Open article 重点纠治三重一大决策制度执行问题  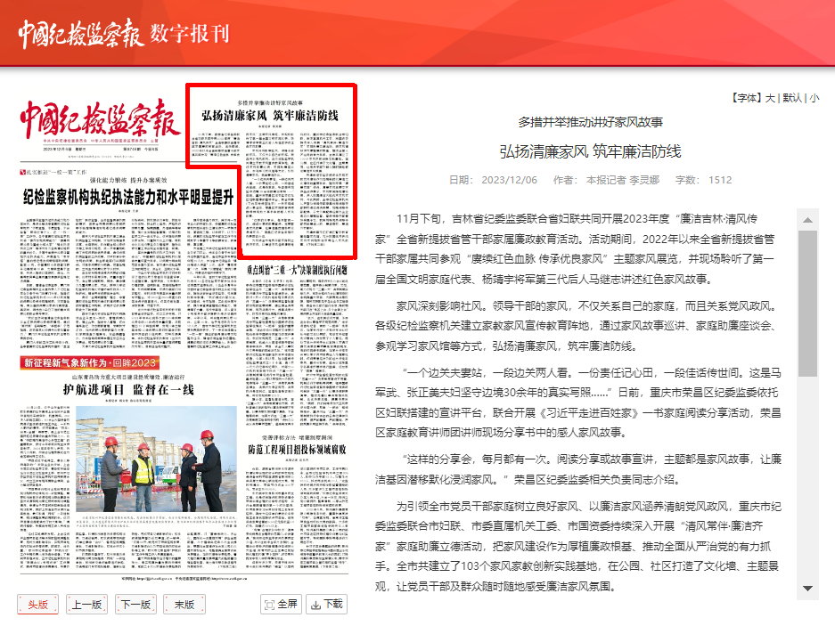[299, 270]
